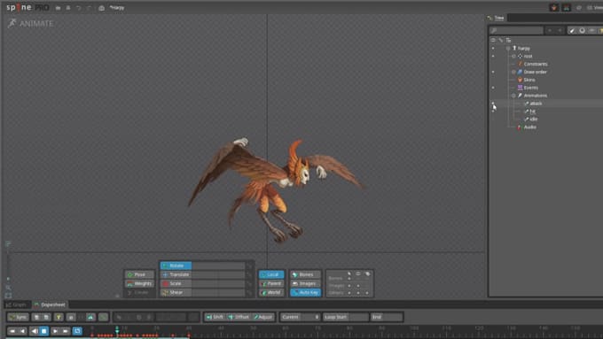Click the Current frame input field
This screenshot has width=603, height=339.
pyautogui.click(x=301, y=317)
